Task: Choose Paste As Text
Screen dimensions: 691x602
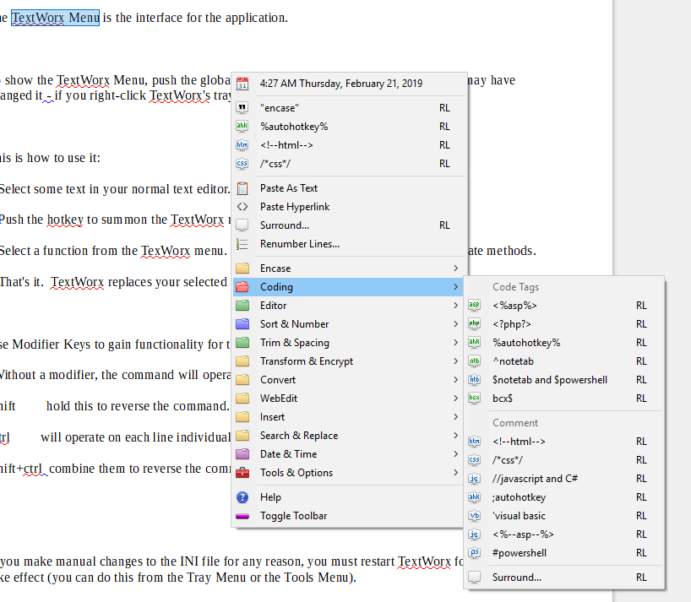Action: click(350, 188)
